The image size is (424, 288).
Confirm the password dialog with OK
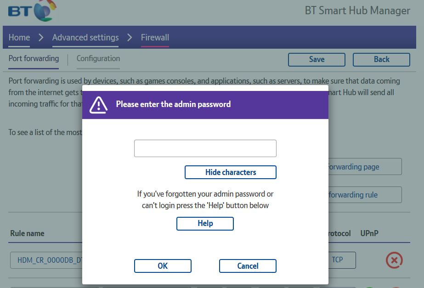(163, 266)
